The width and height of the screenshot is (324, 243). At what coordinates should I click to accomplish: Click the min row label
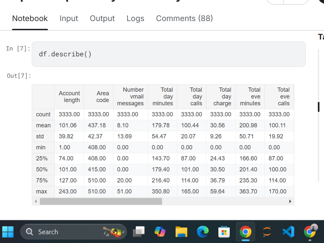41,147
